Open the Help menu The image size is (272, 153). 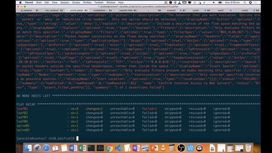[x=121, y=3]
